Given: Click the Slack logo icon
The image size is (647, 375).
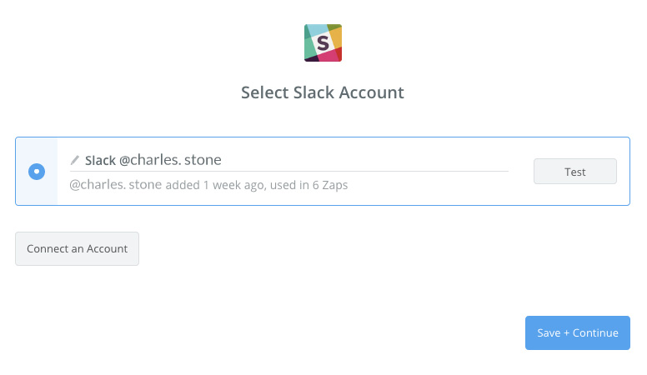Looking at the screenshot, I should point(323,42).
